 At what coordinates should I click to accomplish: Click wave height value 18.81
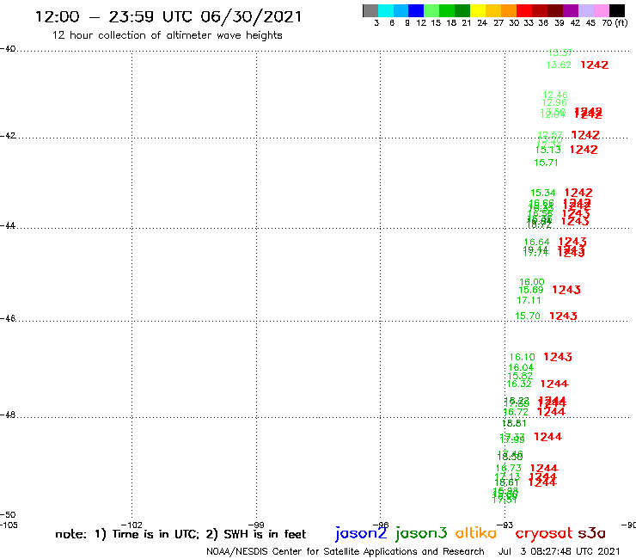pyautogui.click(x=514, y=423)
